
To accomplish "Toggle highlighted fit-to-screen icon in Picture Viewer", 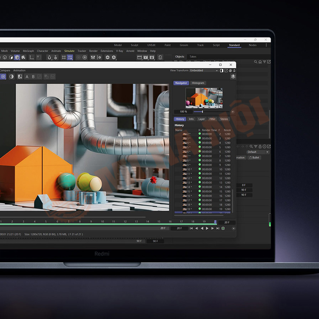I will pyautogui.click(x=3, y=77).
